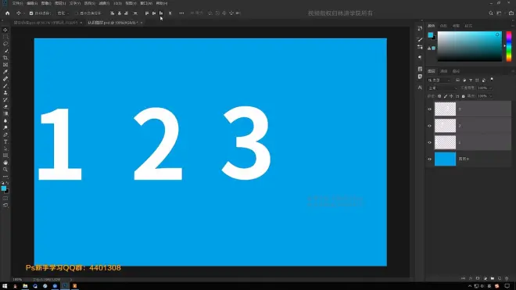Select the Blur tool
This screenshot has height=290, width=516.
tap(5, 121)
